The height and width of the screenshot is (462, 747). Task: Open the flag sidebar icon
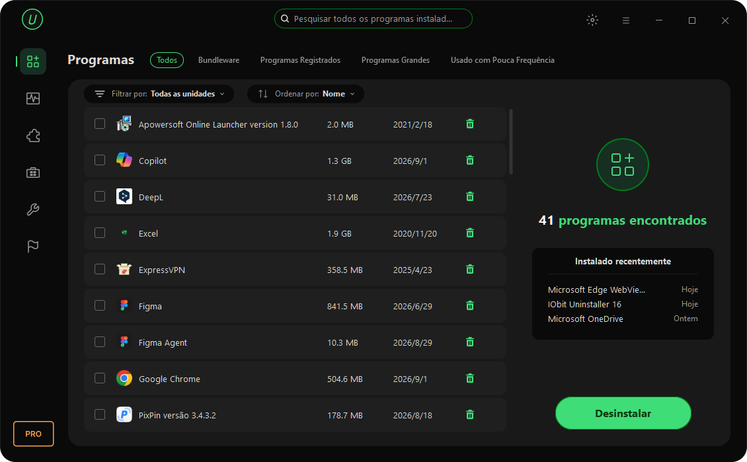tap(33, 247)
